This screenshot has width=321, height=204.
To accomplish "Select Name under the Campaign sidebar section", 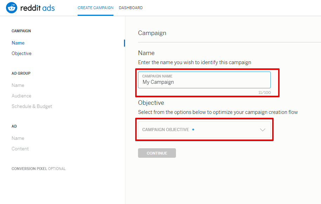I will click(x=18, y=43).
